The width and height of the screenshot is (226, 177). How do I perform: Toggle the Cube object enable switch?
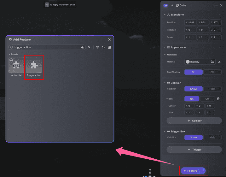point(166,5)
